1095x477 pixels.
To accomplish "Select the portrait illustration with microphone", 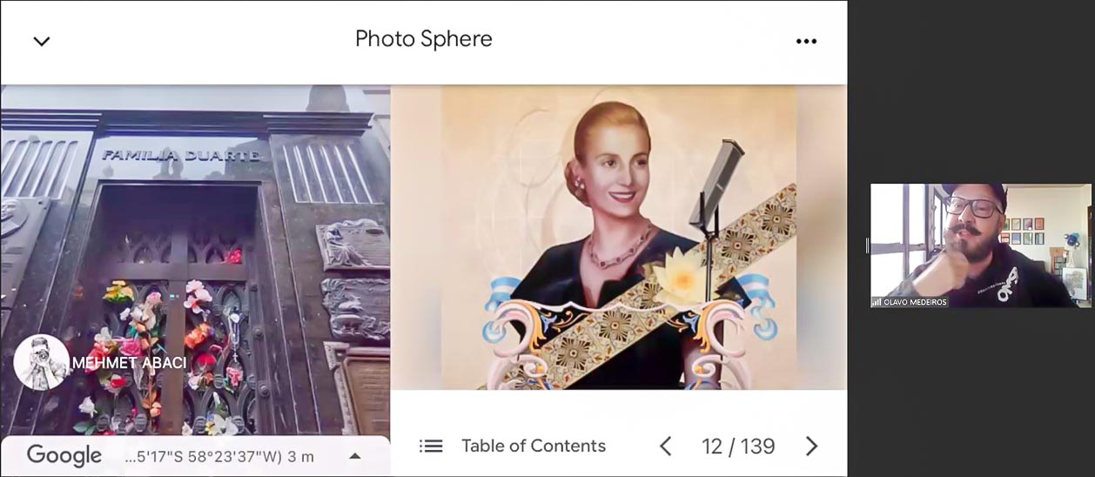I will (x=619, y=238).
